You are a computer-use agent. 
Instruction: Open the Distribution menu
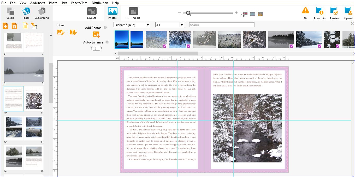[100, 3]
